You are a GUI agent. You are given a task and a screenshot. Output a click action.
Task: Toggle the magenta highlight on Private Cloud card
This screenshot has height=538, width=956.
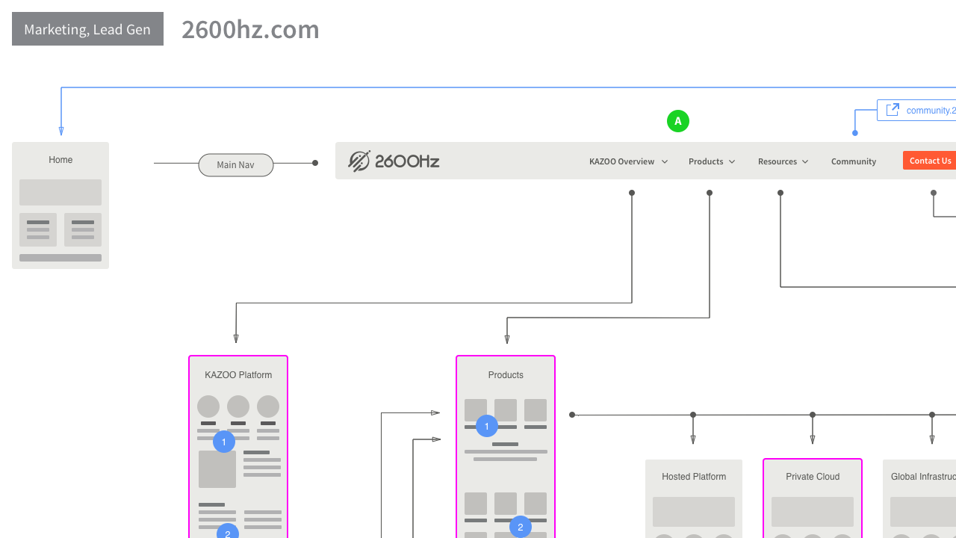(x=813, y=477)
